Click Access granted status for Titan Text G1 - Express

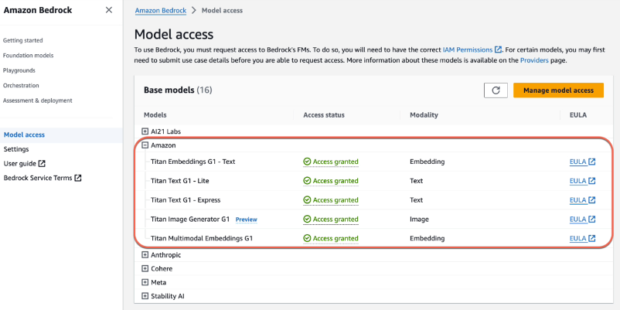(331, 200)
